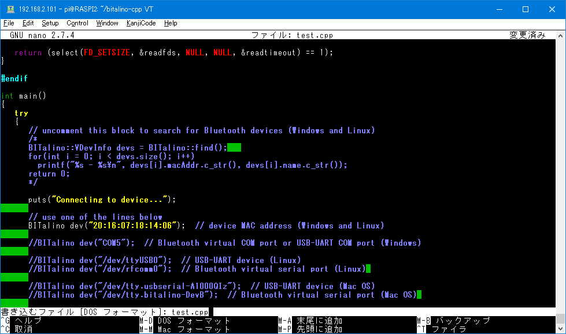Click the return 0; commented line
Screen dimensions: 566x334
(49, 174)
